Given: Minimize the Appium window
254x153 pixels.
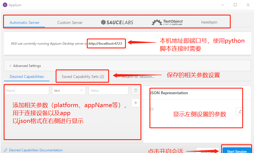Looking at the screenshot, I should click(x=223, y=5).
